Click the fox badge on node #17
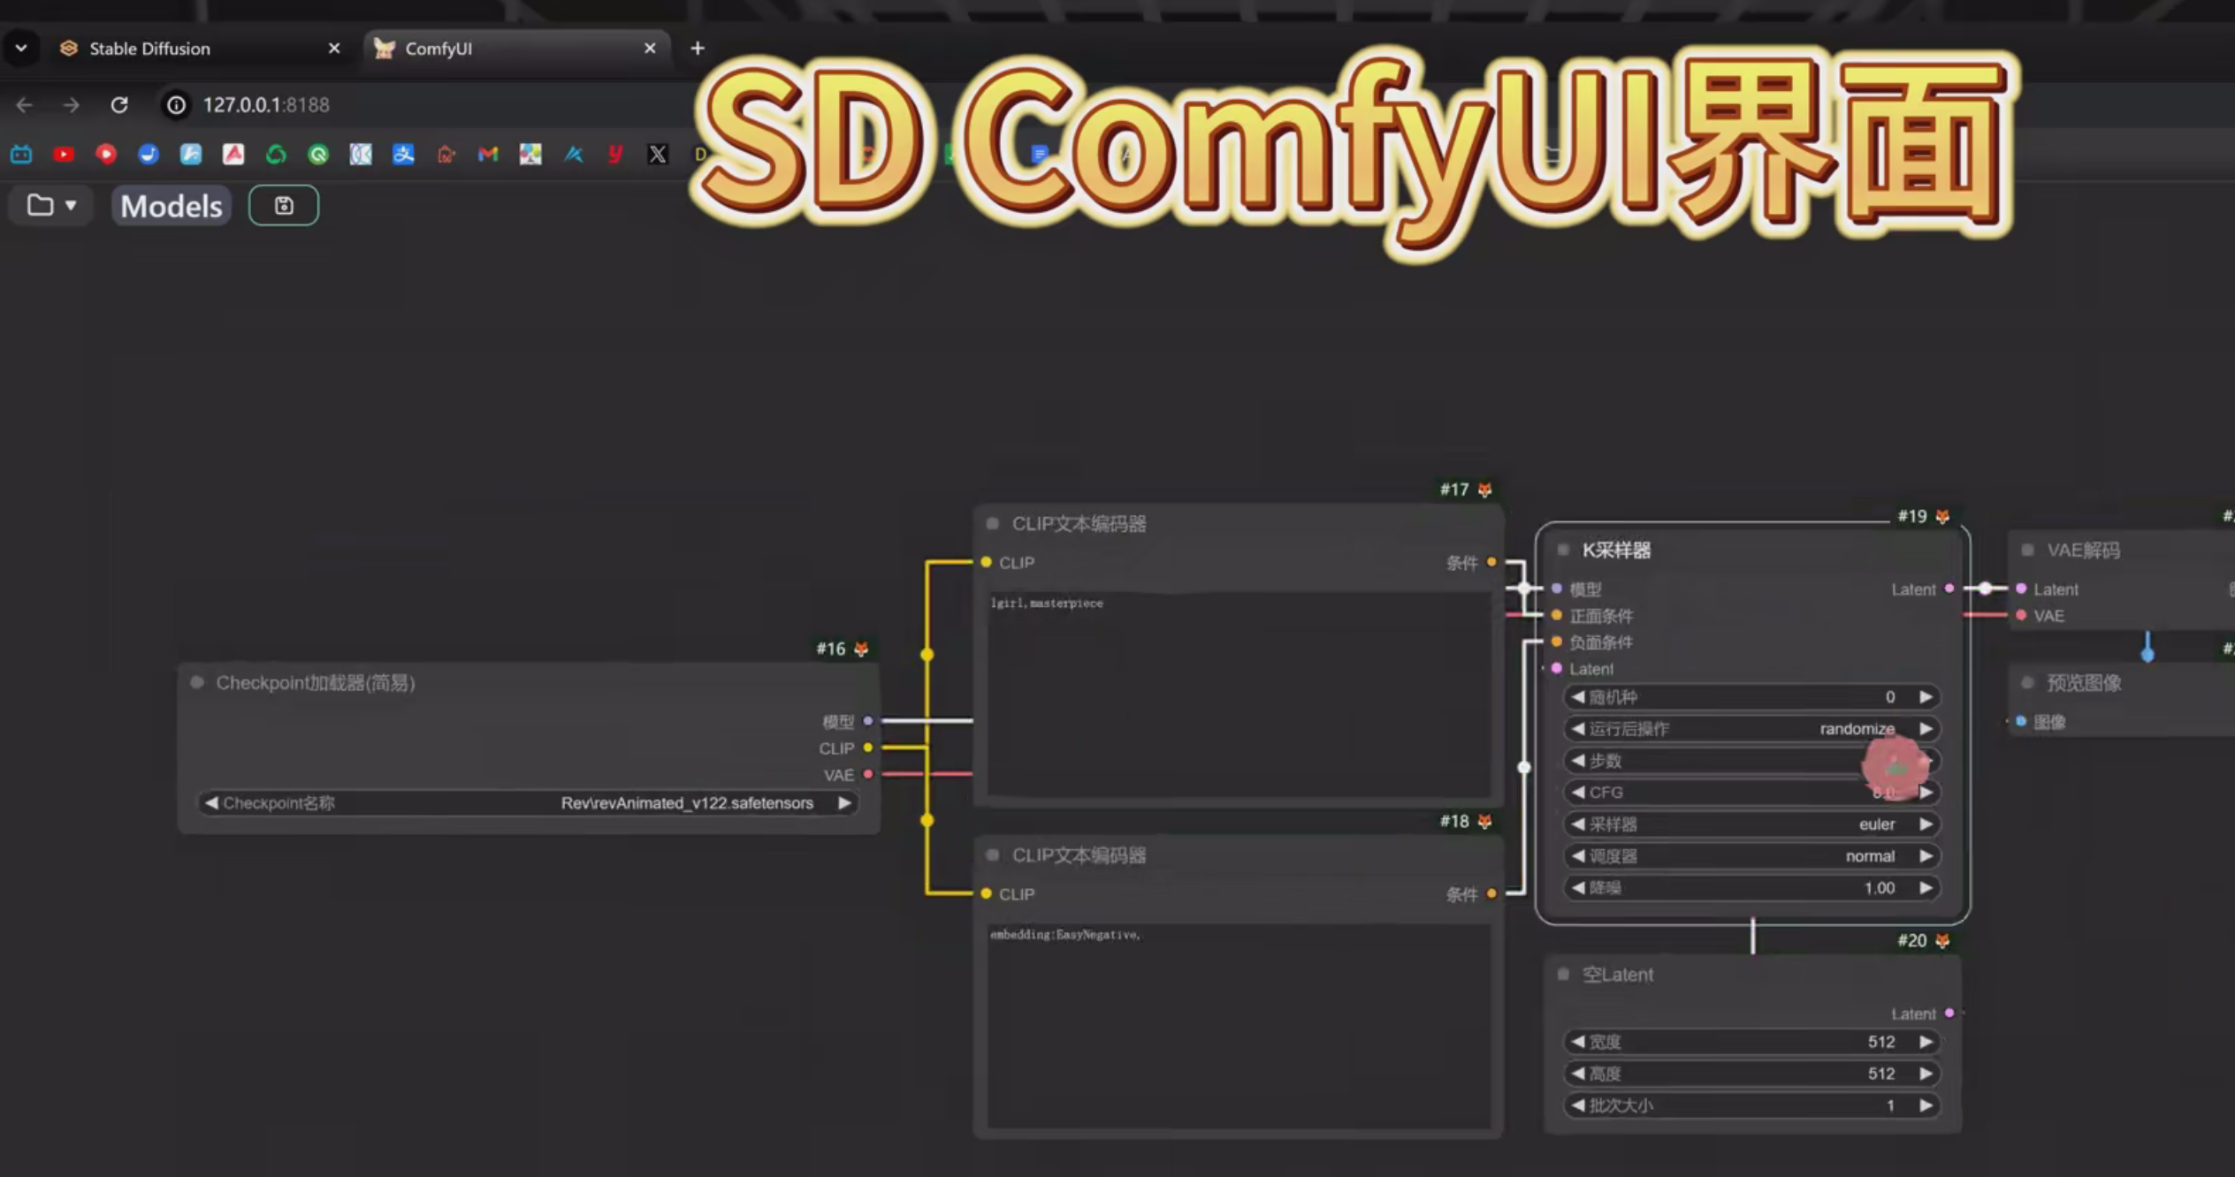 (x=1485, y=490)
